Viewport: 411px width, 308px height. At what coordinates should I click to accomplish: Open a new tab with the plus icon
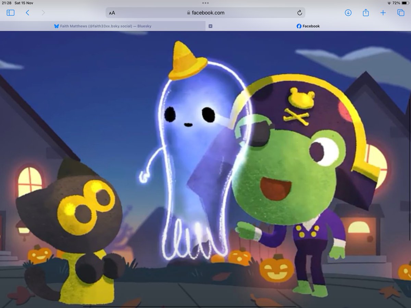(383, 13)
